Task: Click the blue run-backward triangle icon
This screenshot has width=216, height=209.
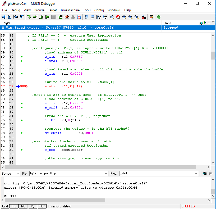Action: 3,17
